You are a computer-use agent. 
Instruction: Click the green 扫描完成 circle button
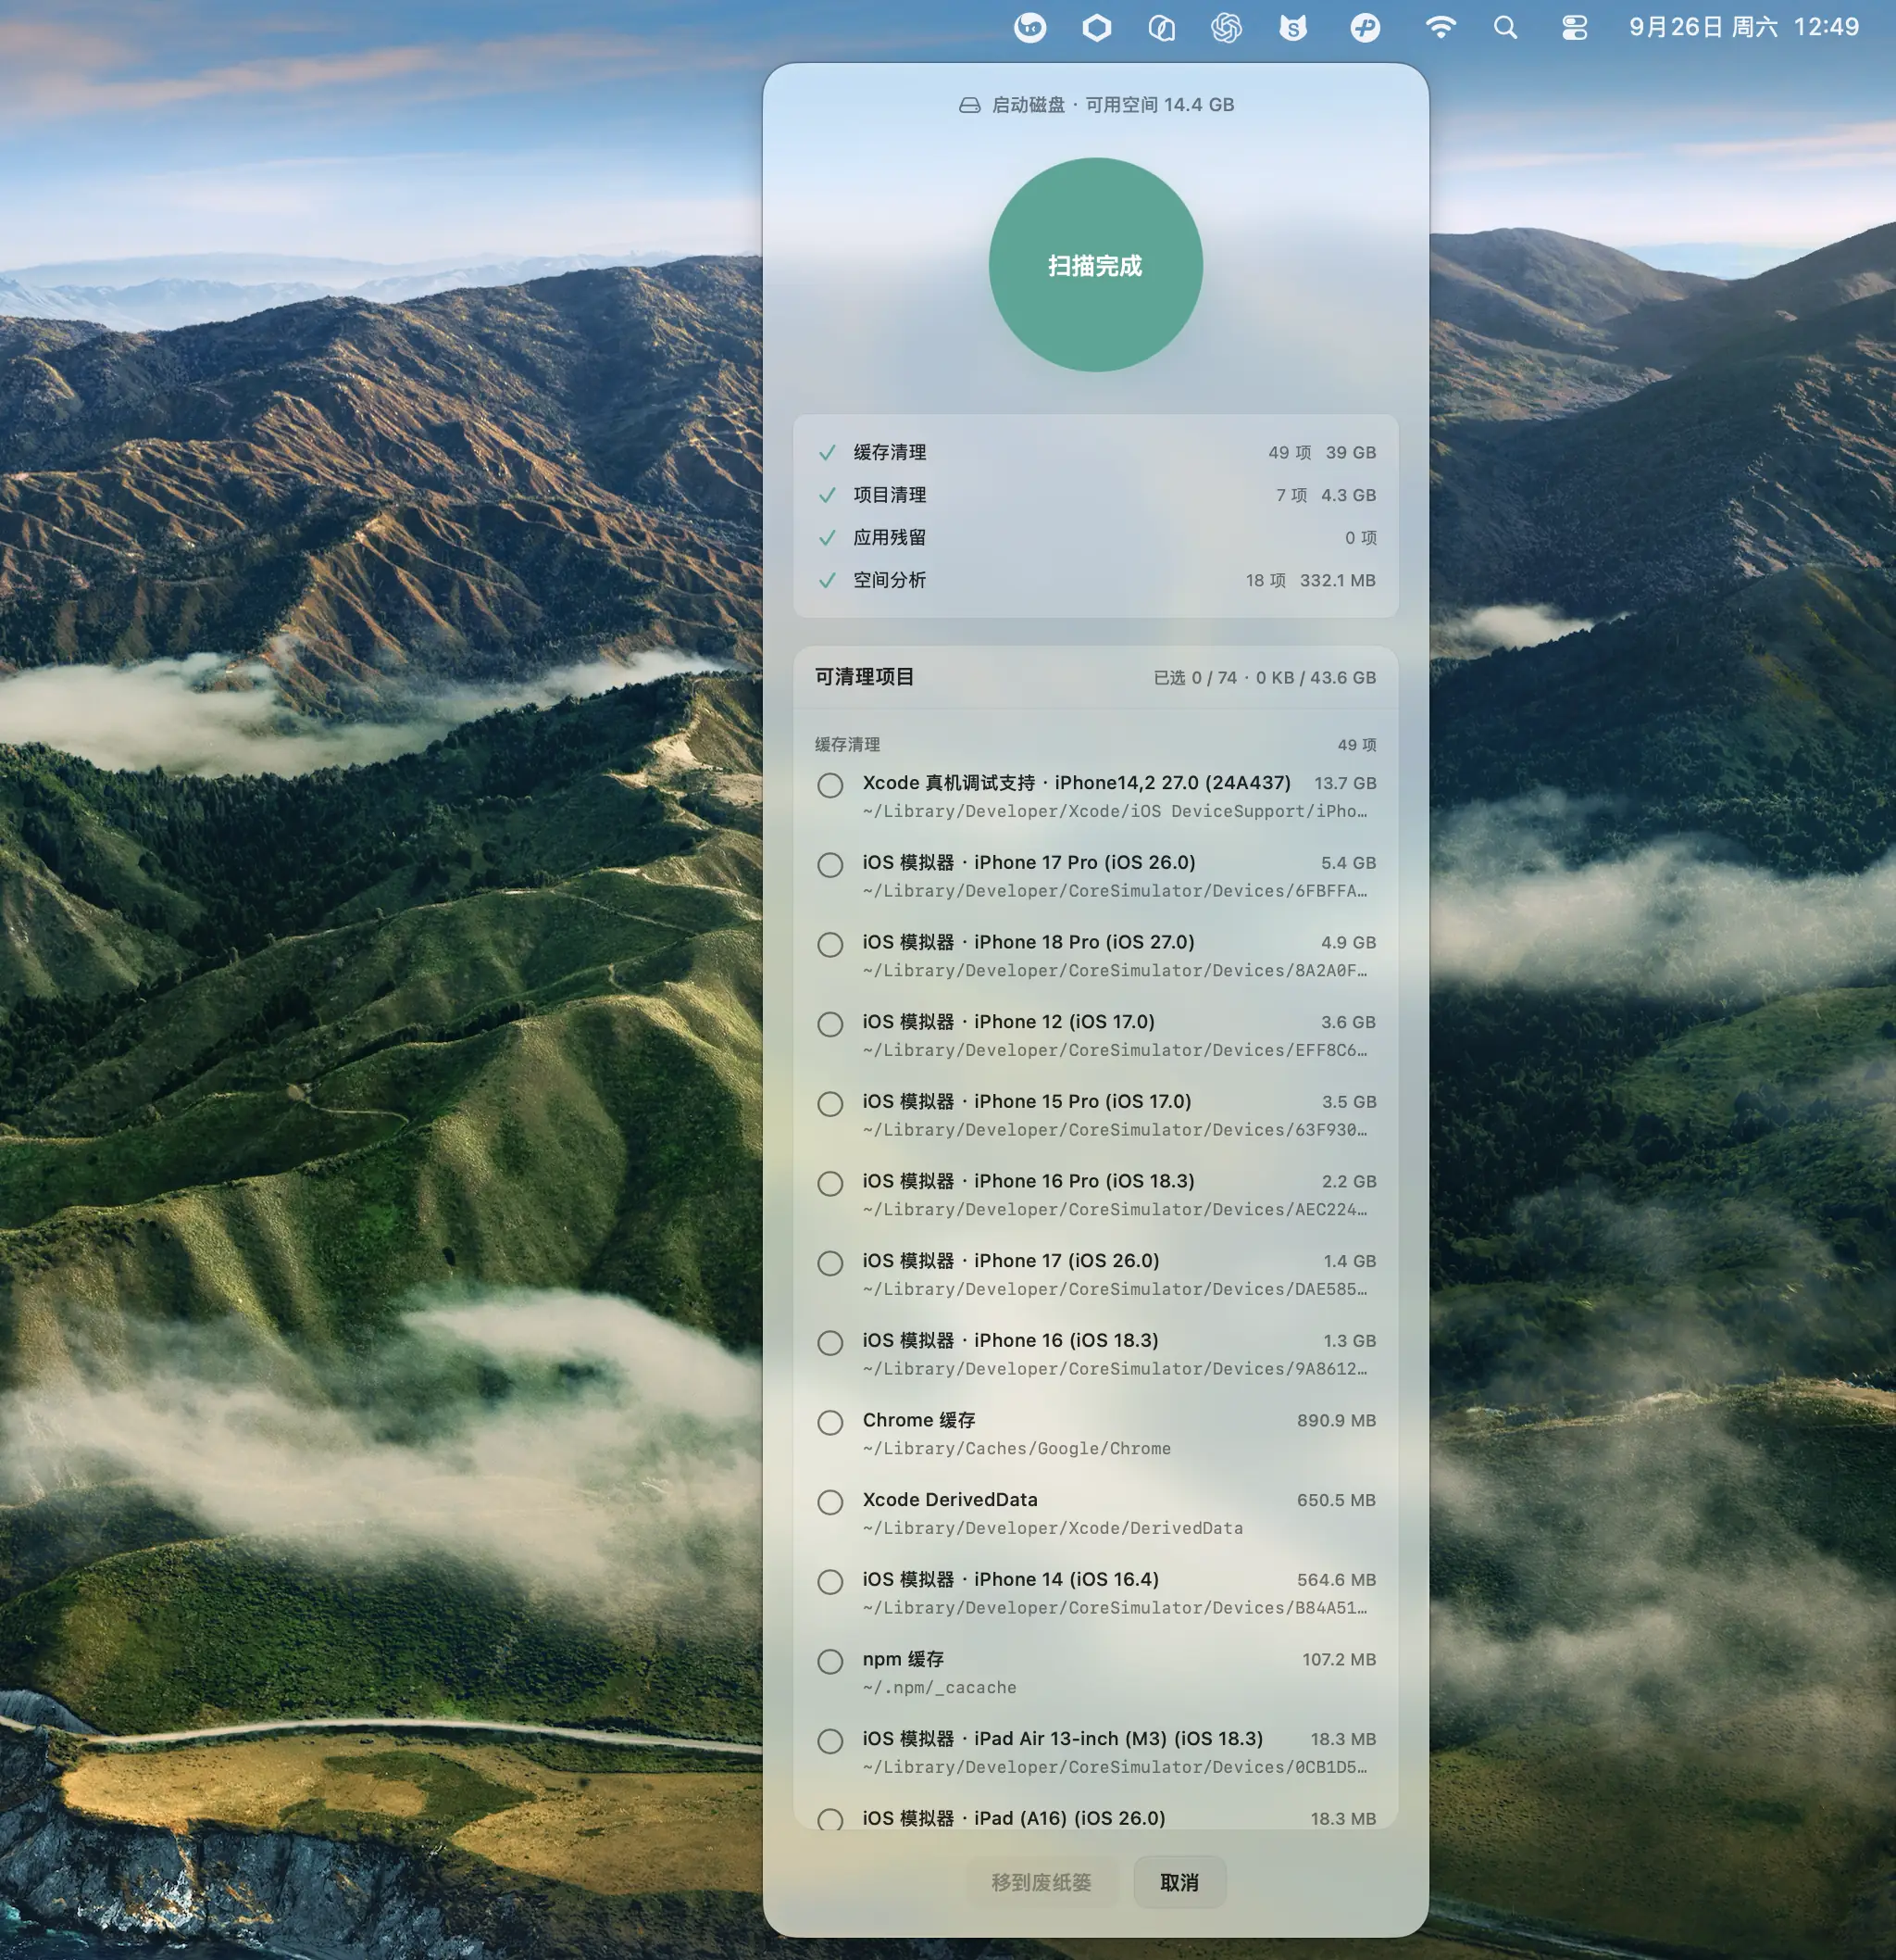[1095, 265]
